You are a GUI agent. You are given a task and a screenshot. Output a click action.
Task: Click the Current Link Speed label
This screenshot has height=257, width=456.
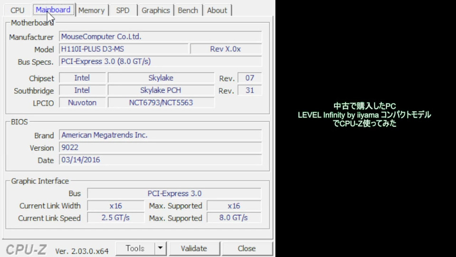coord(49,218)
